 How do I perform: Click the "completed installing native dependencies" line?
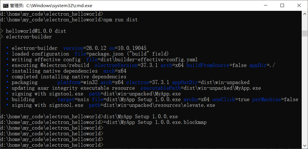(69, 77)
